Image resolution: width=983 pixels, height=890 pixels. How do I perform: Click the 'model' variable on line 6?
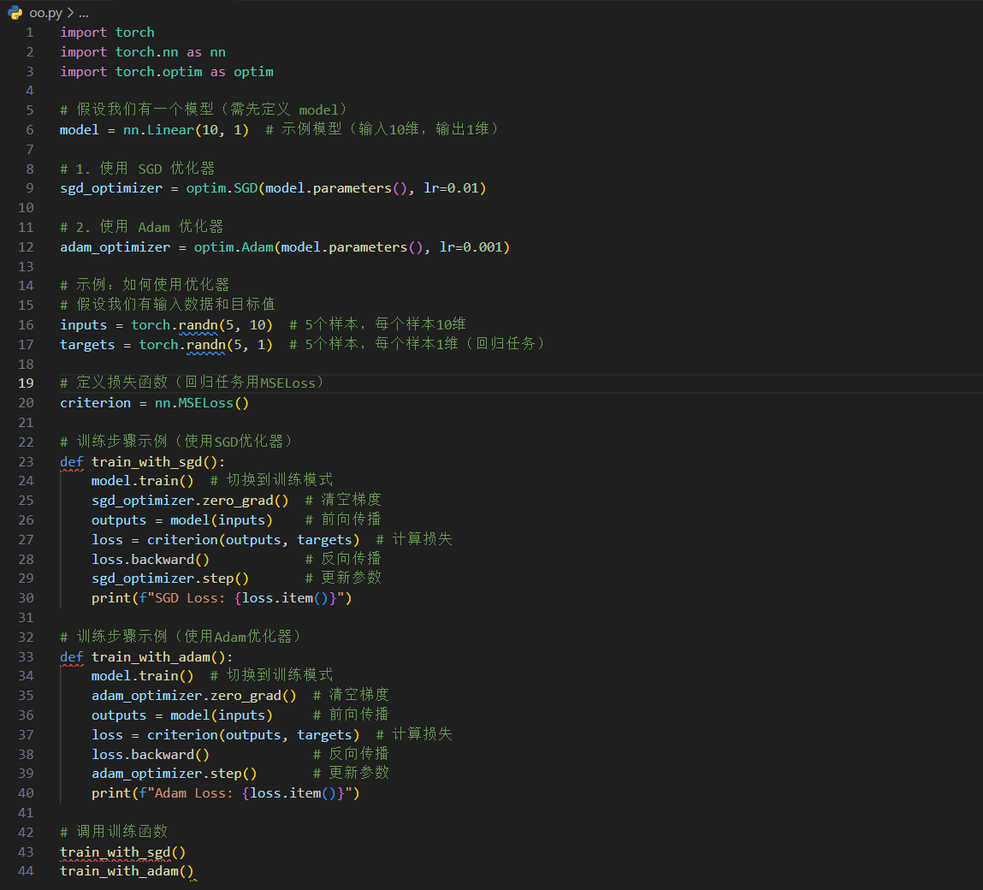click(x=79, y=130)
